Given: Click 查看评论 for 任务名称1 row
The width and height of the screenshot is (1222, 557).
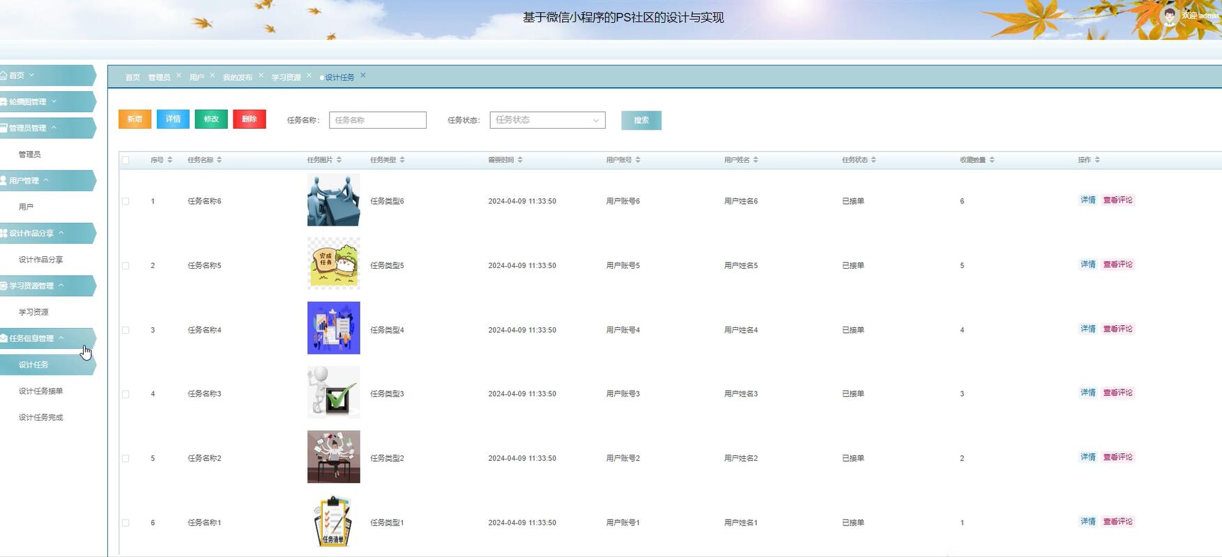Looking at the screenshot, I should click(1118, 521).
